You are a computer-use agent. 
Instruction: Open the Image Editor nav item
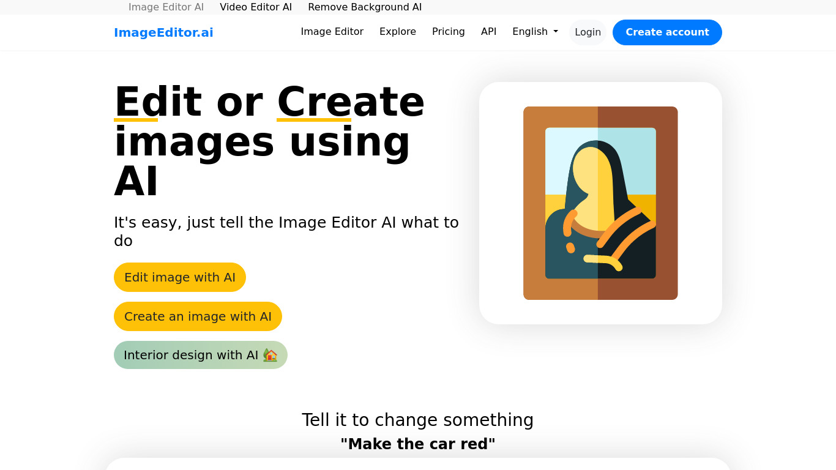[332, 32]
